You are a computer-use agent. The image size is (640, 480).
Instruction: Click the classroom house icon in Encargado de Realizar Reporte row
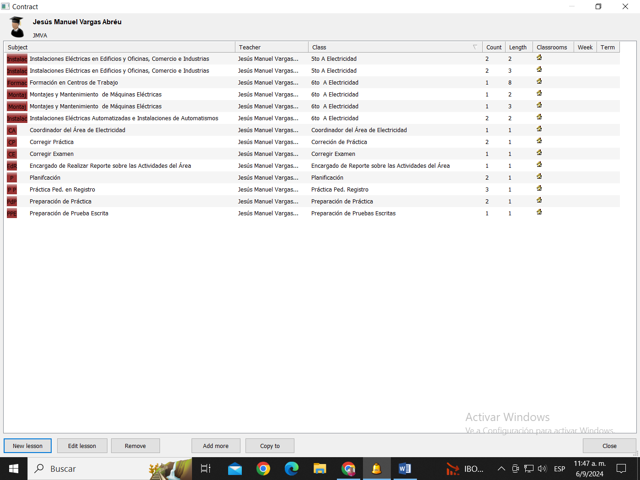pyautogui.click(x=539, y=165)
